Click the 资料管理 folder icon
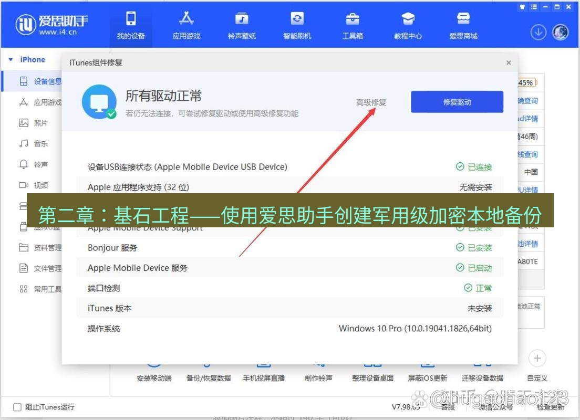 pyautogui.click(x=23, y=247)
